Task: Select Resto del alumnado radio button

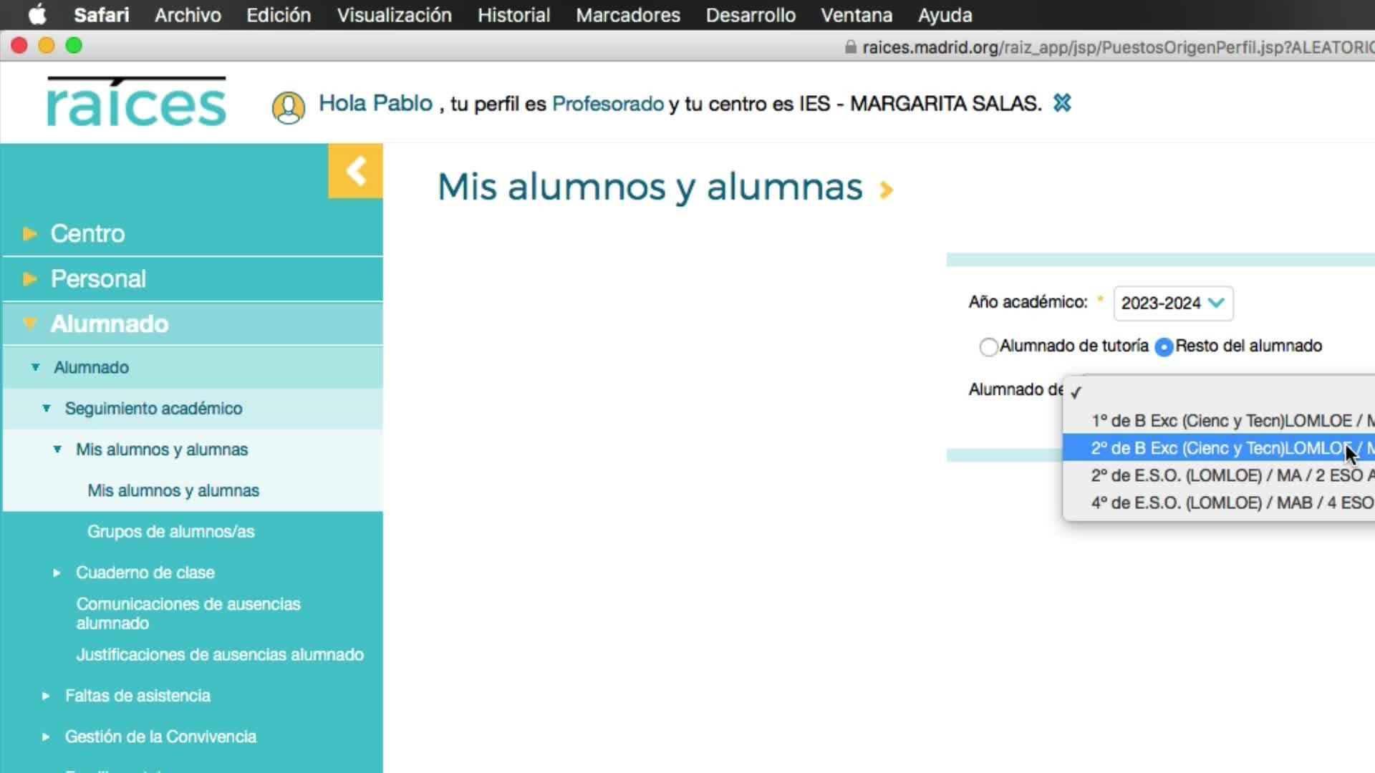Action: pos(1164,347)
